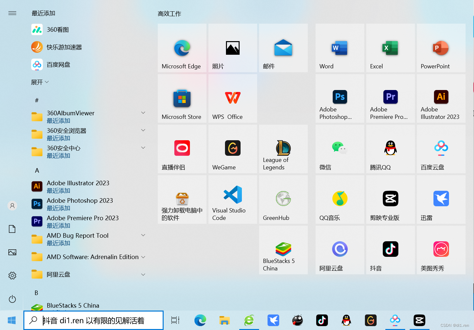The image size is (474, 330).
Task: Open File Explorer on the taskbar
Action: [x=224, y=320]
